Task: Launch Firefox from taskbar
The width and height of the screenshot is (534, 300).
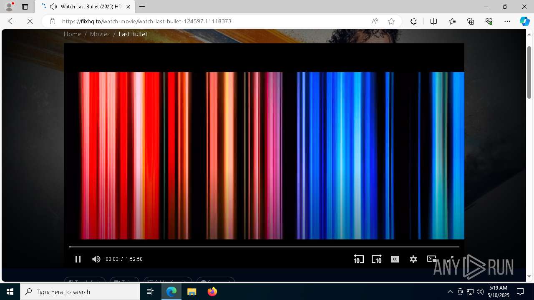Action: click(x=212, y=292)
